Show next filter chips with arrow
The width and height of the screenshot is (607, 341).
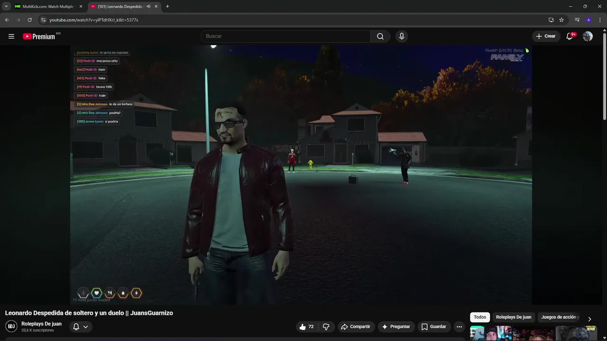pyautogui.click(x=589, y=319)
